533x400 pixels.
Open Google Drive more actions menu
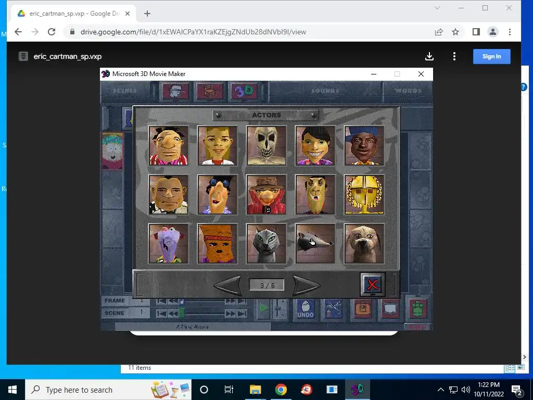tap(454, 56)
